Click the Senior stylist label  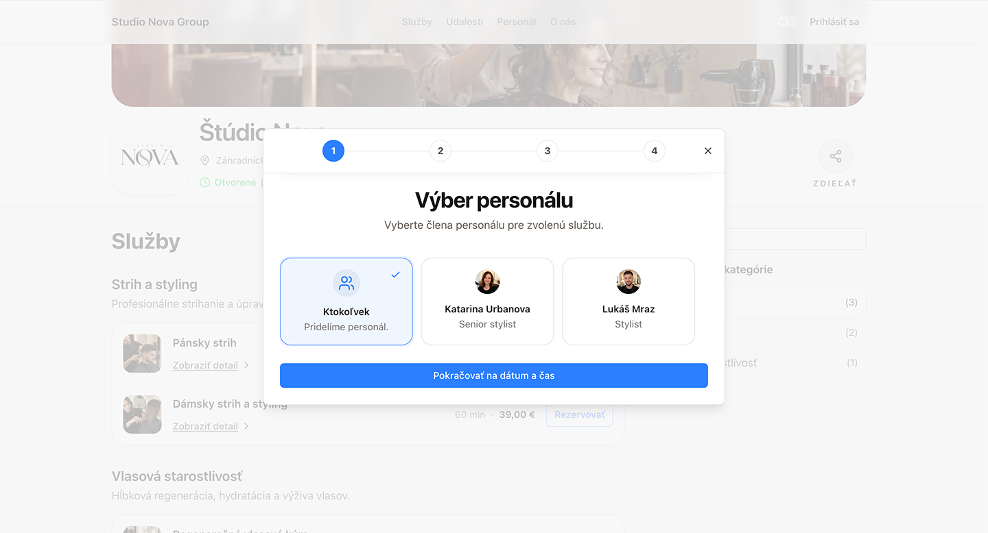pyautogui.click(x=487, y=324)
